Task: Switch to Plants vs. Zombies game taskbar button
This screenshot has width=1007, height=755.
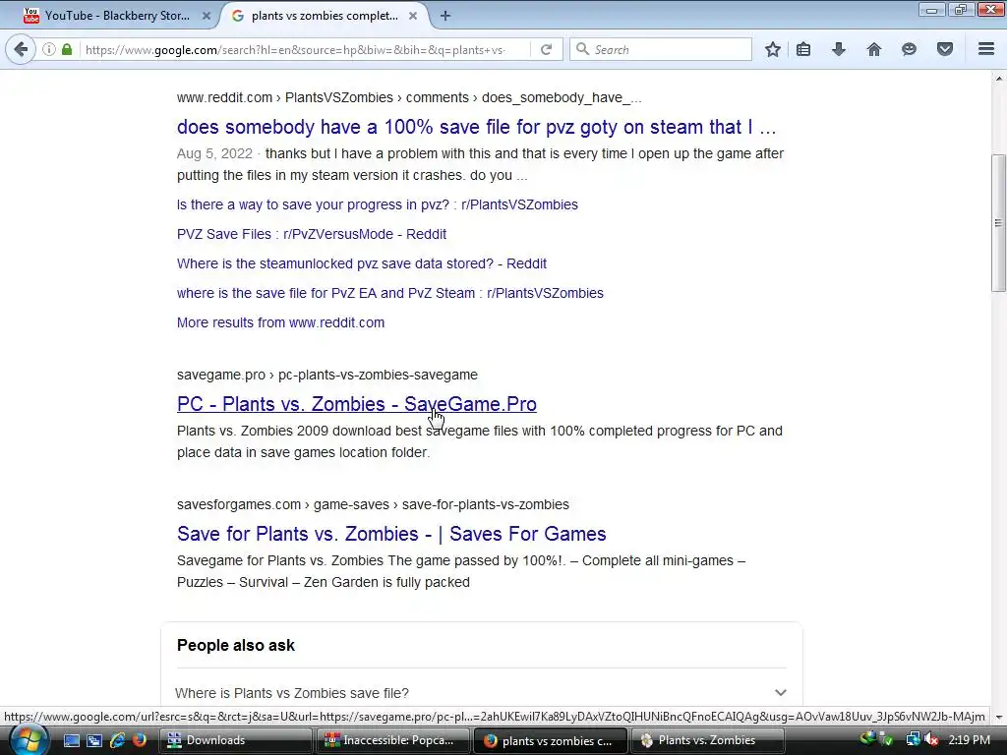Action: (x=708, y=741)
